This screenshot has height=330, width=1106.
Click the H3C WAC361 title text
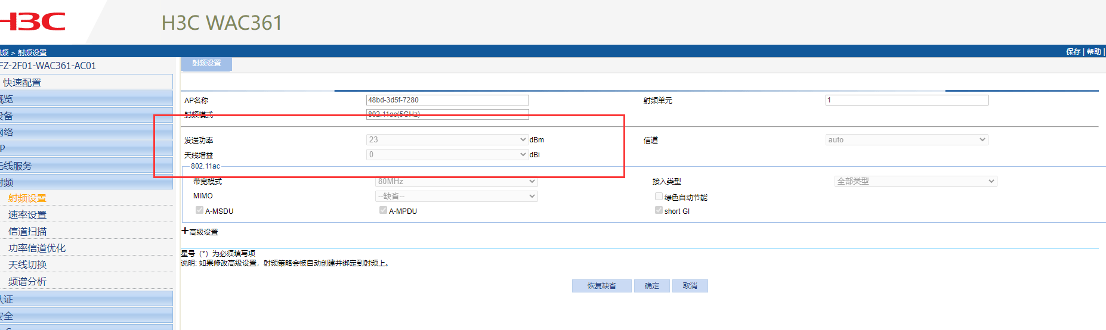[222, 23]
